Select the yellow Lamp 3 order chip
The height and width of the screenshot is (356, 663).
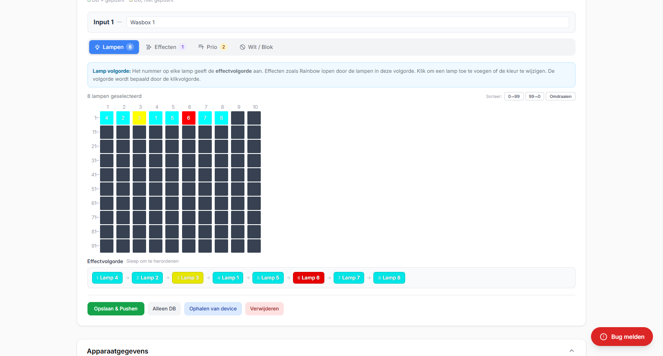tap(188, 278)
